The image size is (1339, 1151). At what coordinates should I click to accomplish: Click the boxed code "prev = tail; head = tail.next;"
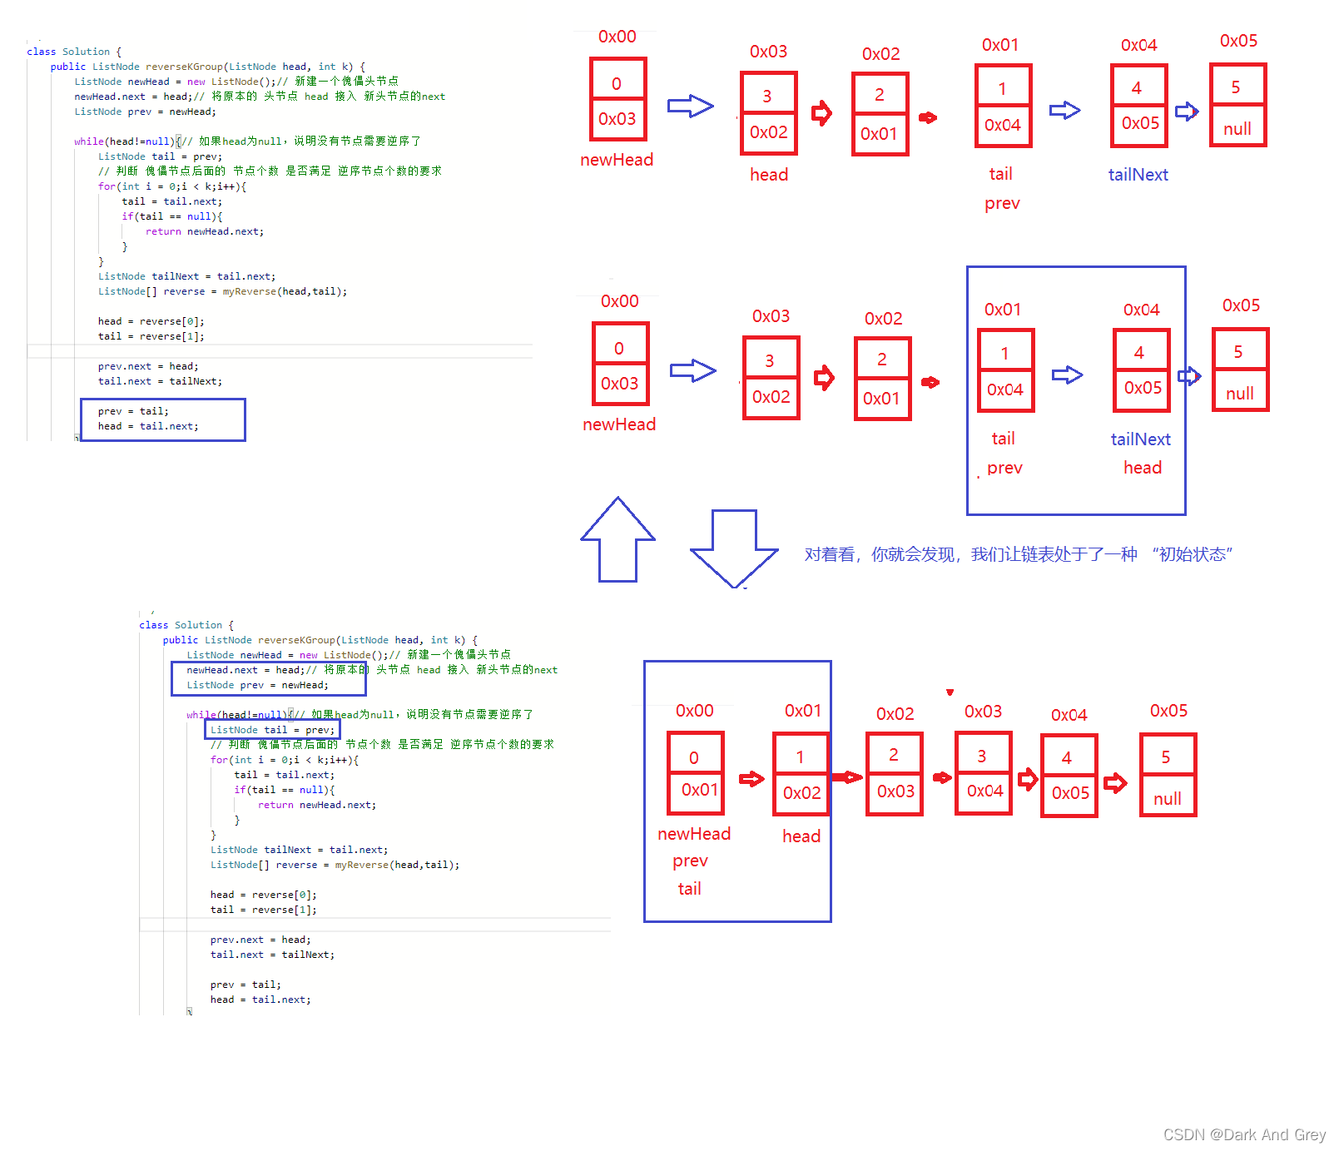click(x=163, y=419)
